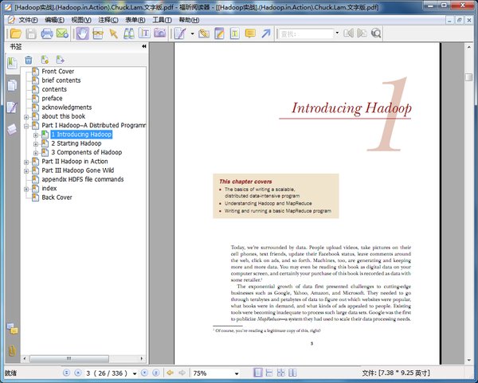Collapse the bookmarks panel with double arrow

(144, 47)
